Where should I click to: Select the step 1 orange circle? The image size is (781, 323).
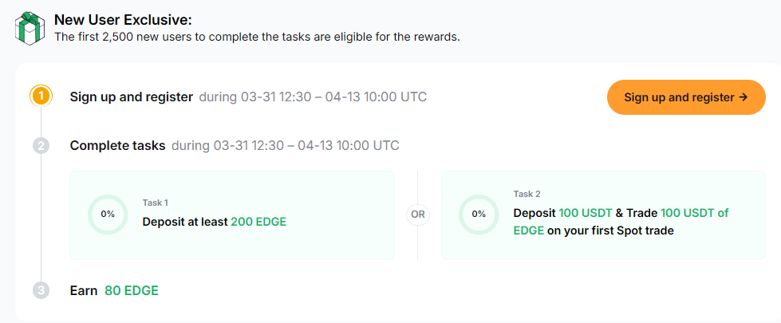(x=41, y=97)
